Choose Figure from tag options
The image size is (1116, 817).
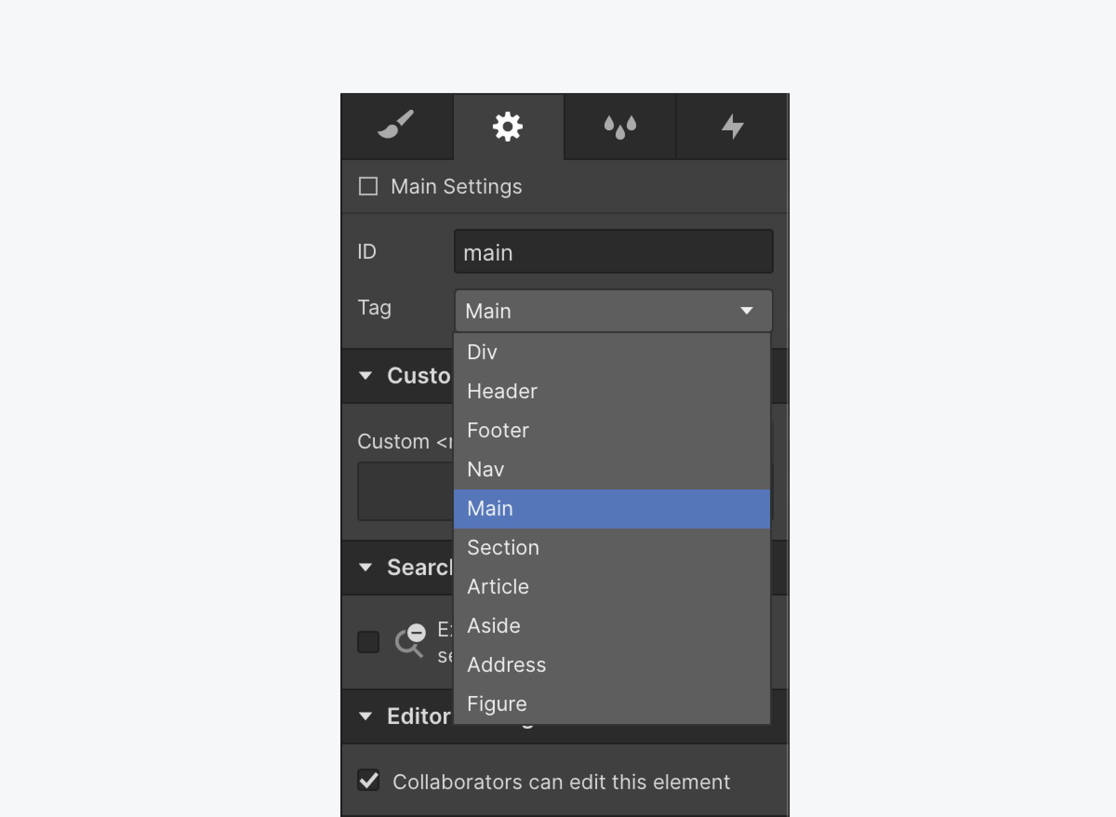click(497, 704)
